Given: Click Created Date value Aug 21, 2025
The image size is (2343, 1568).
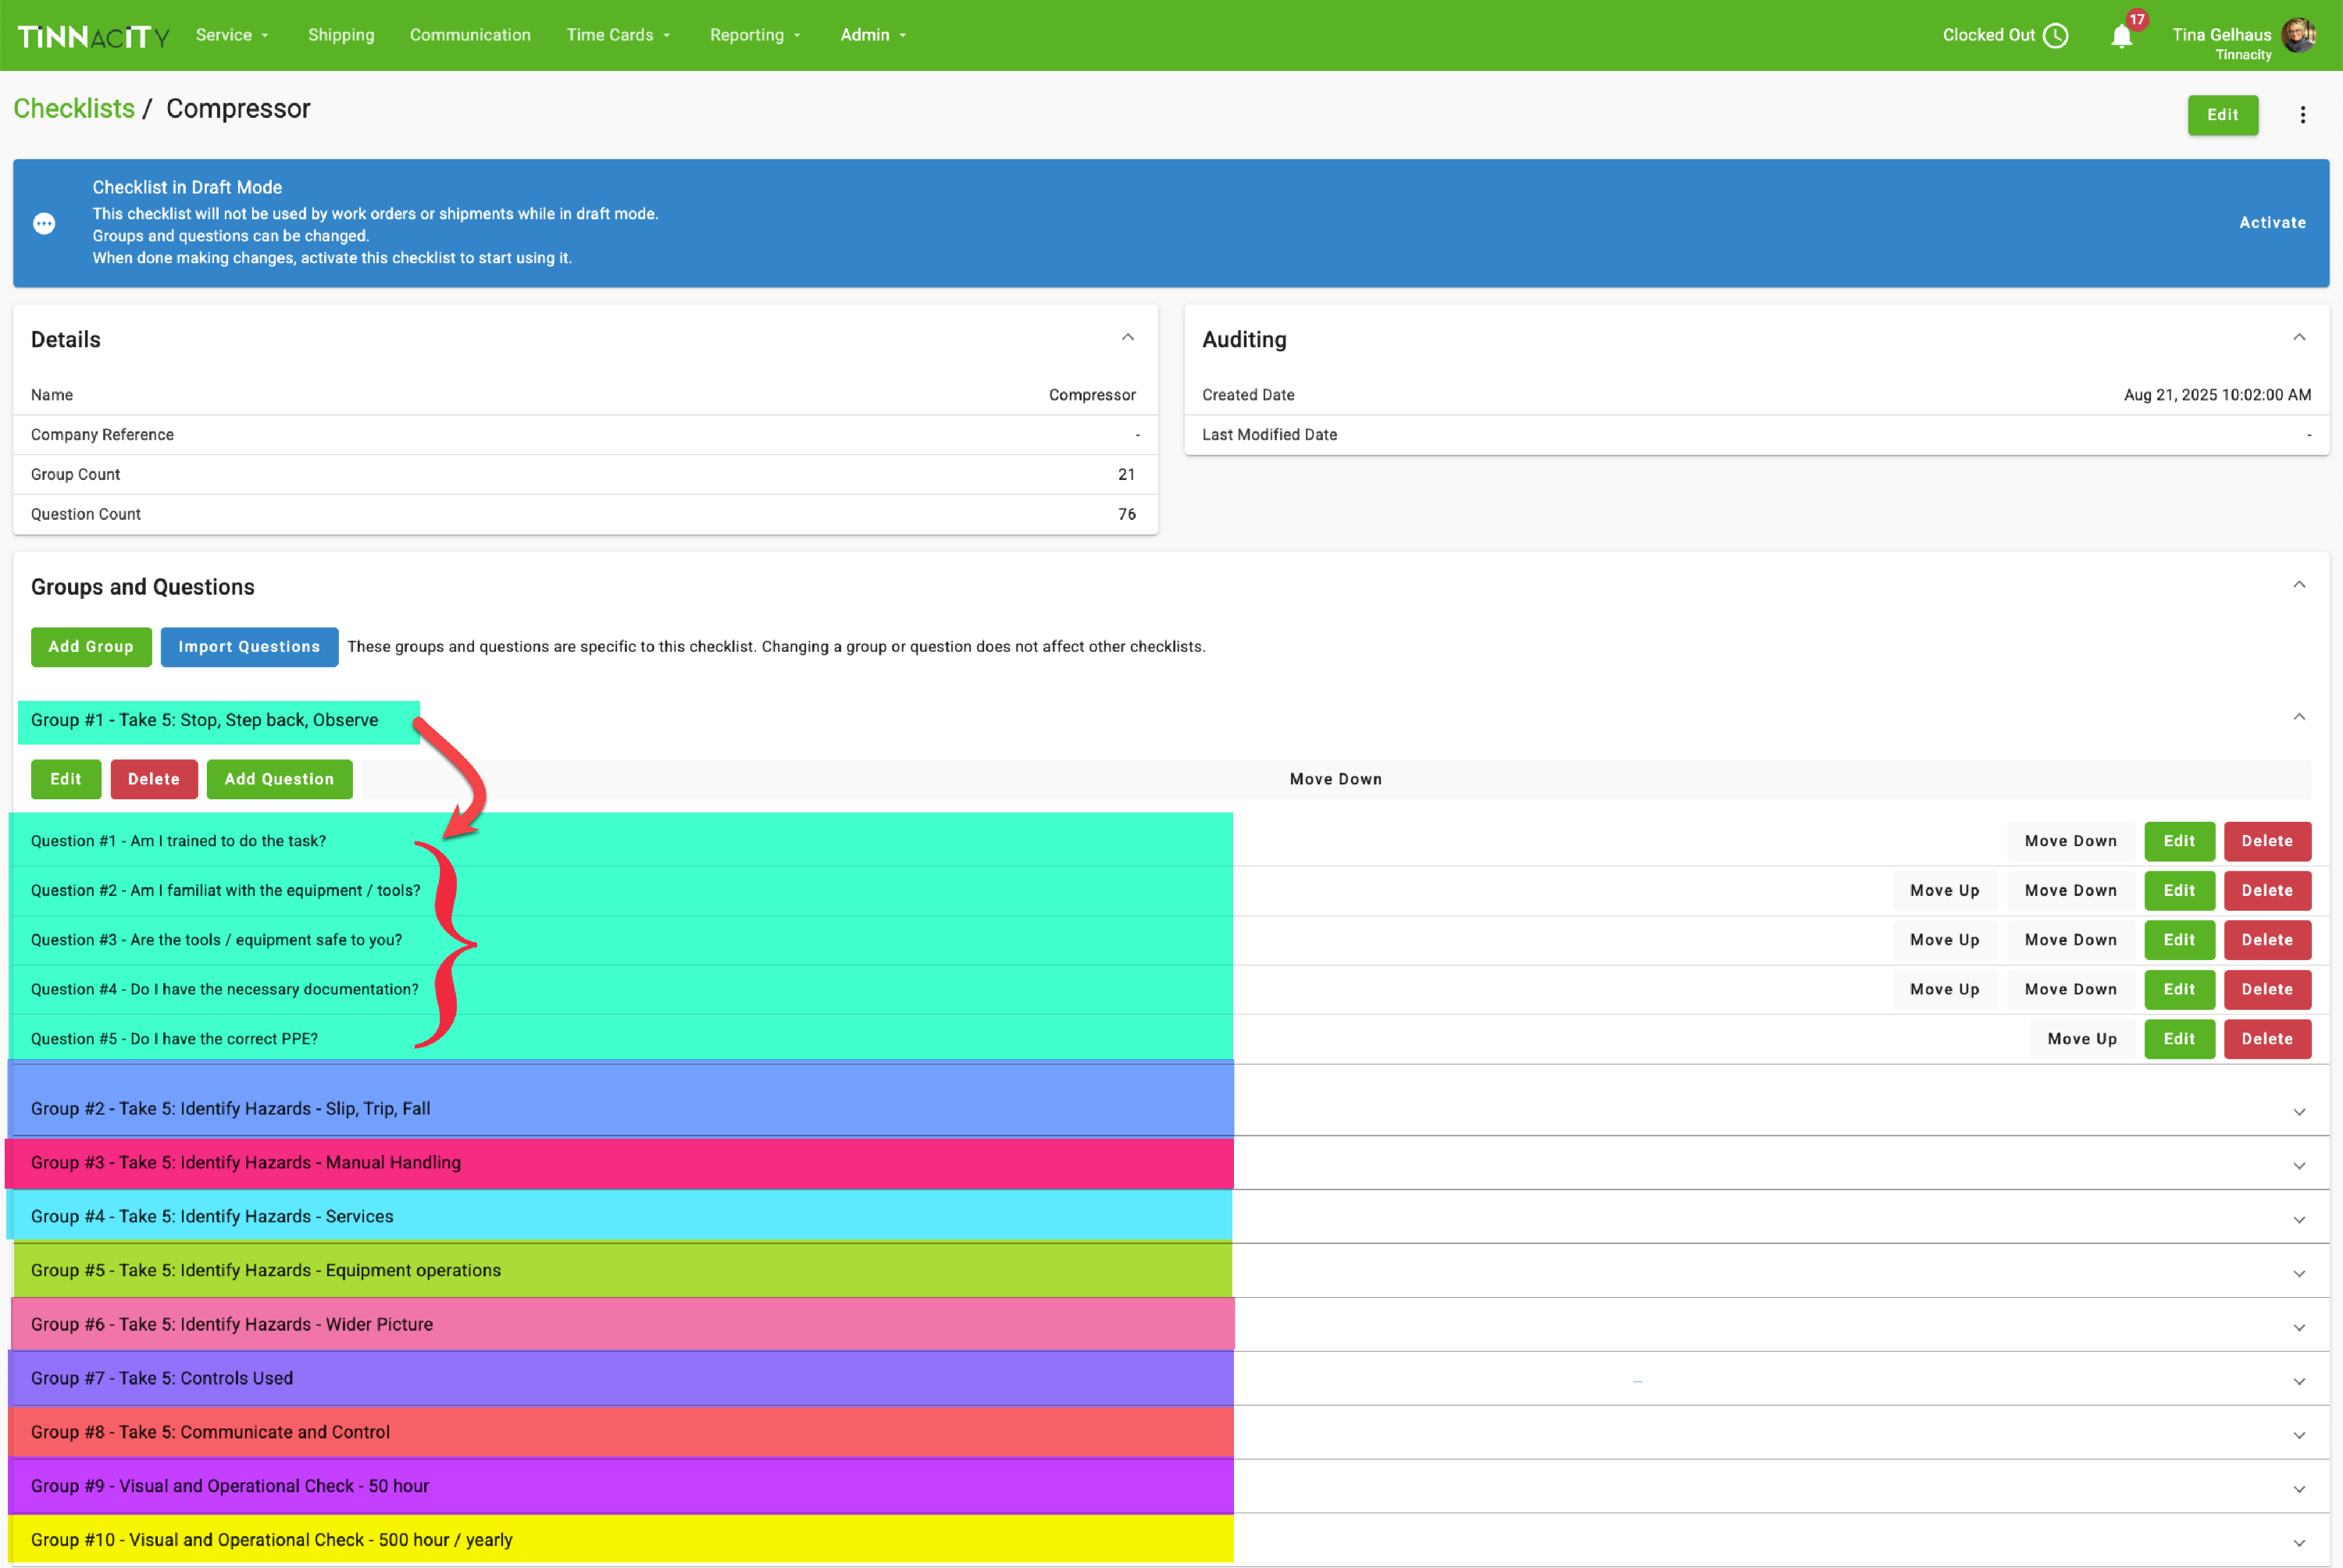Looking at the screenshot, I should click(2217, 395).
